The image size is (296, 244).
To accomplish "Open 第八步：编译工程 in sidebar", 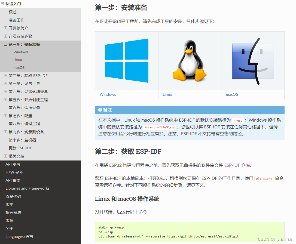I will click(24, 124).
